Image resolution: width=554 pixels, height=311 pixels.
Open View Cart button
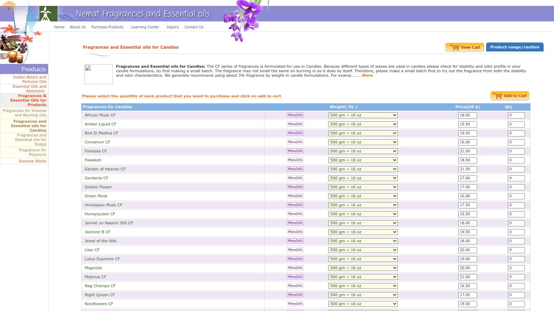pyautogui.click(x=465, y=47)
